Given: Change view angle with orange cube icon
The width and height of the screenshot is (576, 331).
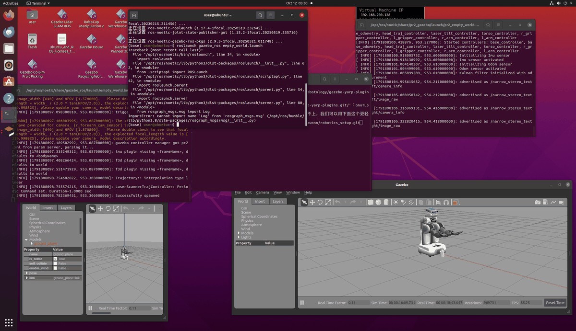Looking at the screenshot, I should point(457,202).
